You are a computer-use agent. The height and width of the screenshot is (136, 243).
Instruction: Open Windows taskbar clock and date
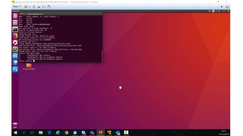224,133
